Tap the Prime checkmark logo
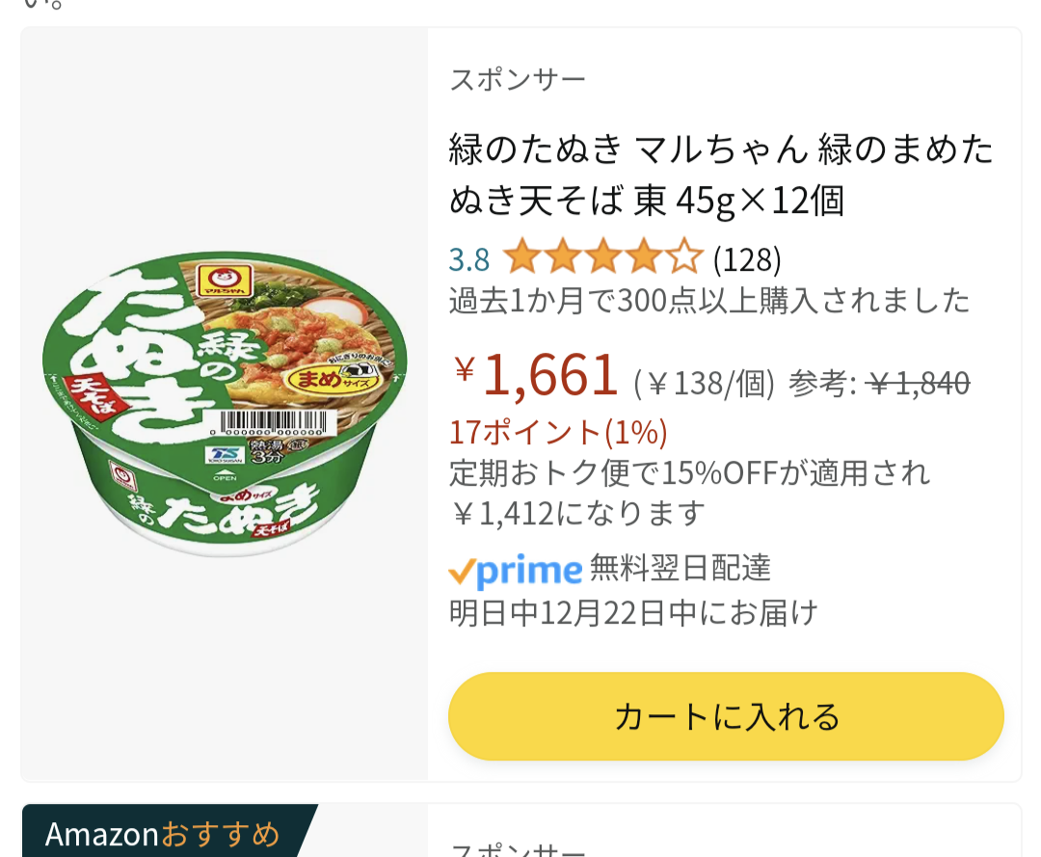1041x857 pixels. click(x=515, y=571)
